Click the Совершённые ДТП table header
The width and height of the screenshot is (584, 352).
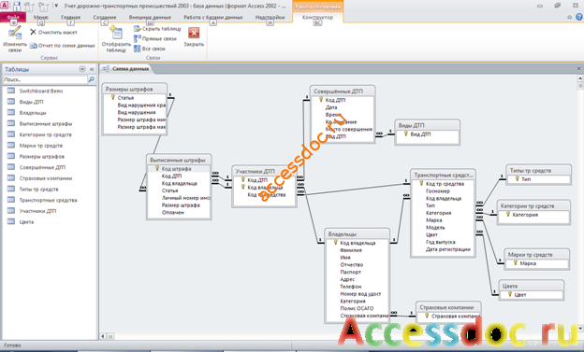[343, 92]
